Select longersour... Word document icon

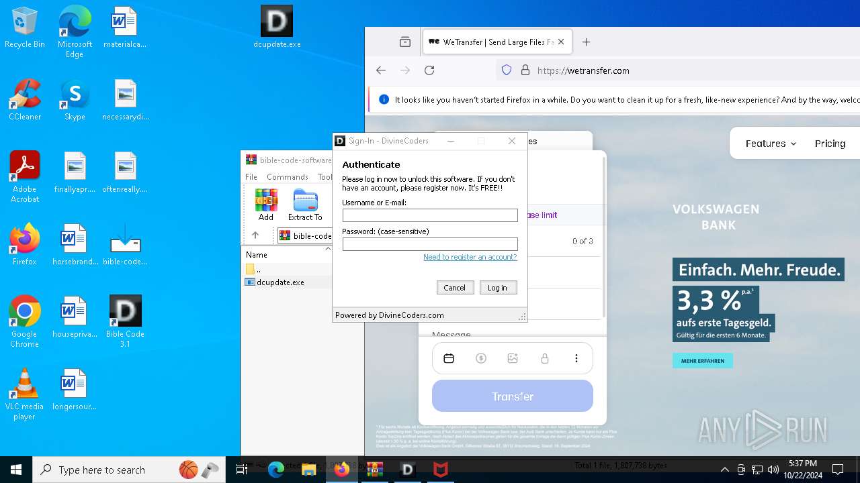pos(75,390)
